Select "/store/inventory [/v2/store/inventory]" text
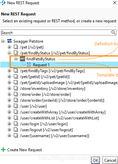Viewport: 118px width, 164px height. [53, 89]
